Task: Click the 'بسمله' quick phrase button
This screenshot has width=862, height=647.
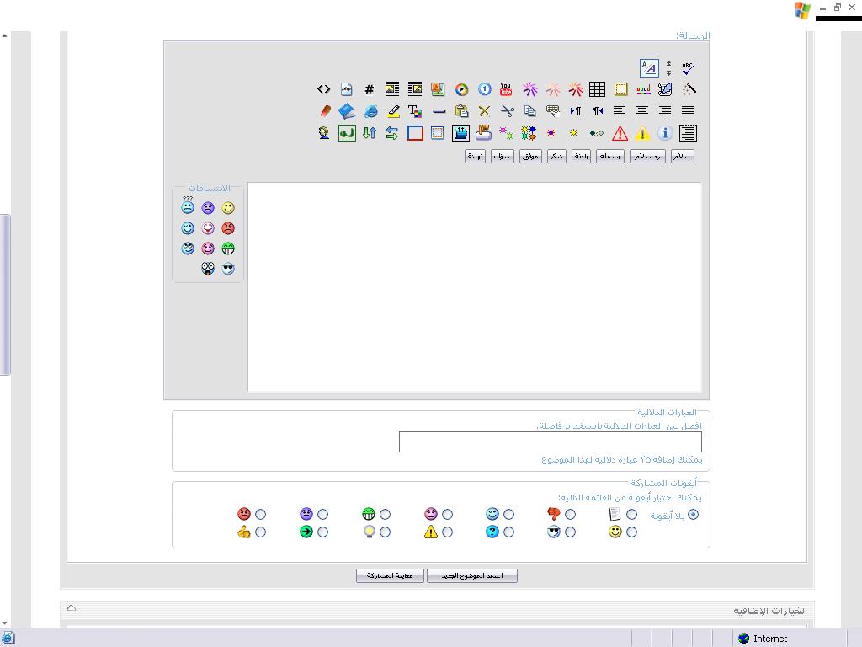Action: point(610,156)
